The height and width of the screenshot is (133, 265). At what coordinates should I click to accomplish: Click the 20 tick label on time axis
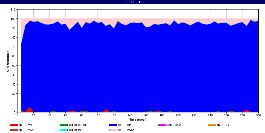[33, 116]
